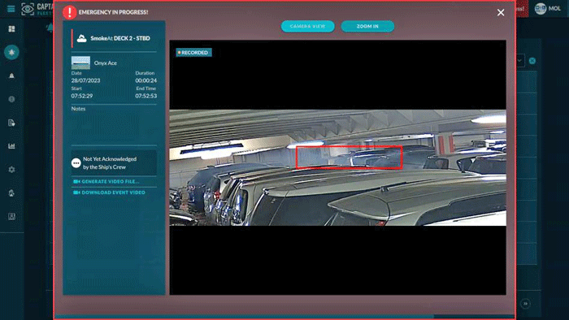Click Generate Video File link
This screenshot has width=569, height=320.
point(106,182)
